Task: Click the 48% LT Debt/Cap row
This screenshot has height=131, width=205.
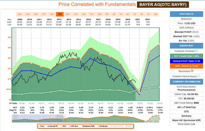Action: (187, 107)
